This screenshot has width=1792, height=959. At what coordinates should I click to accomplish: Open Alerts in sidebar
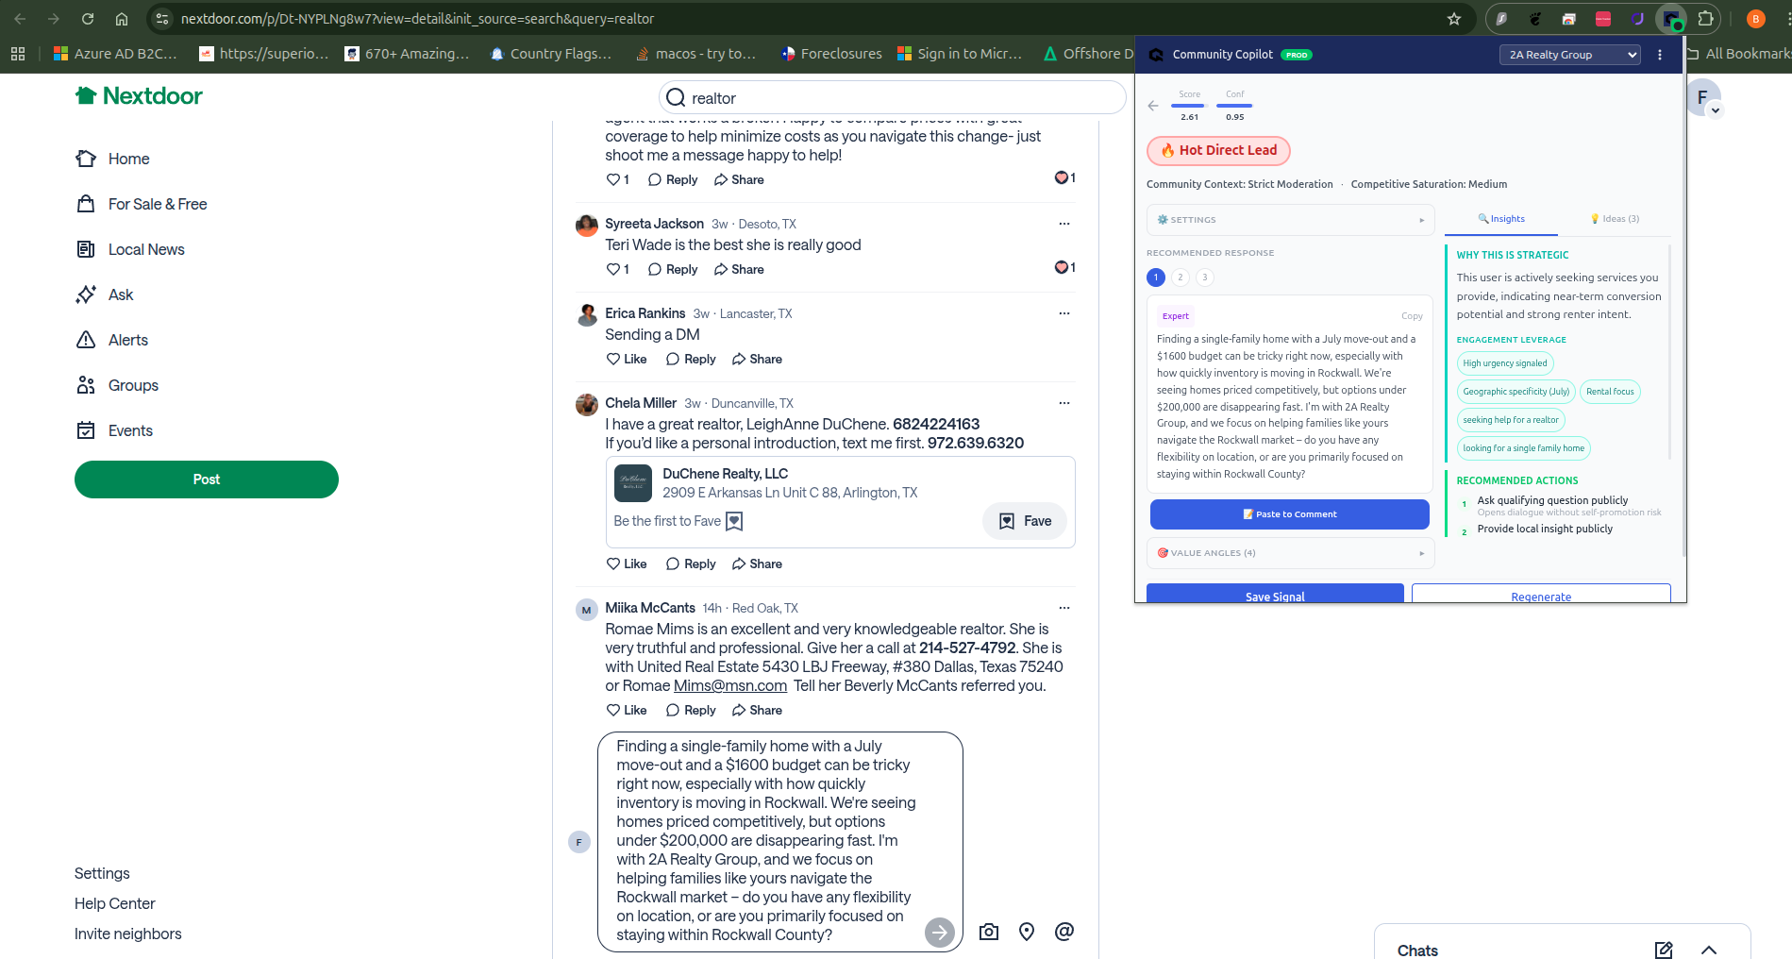coord(111,340)
